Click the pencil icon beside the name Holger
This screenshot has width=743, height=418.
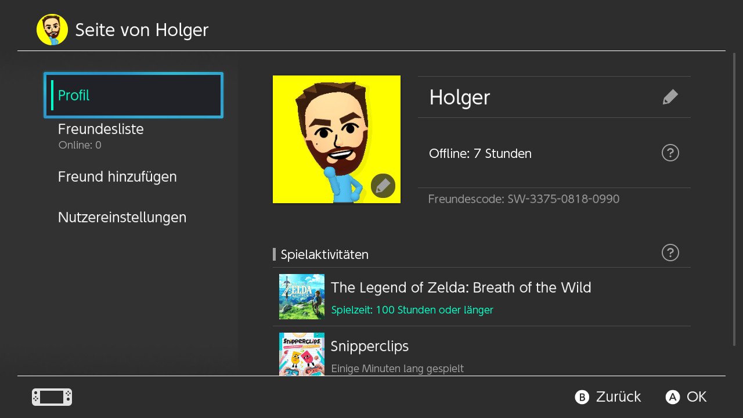[670, 97]
